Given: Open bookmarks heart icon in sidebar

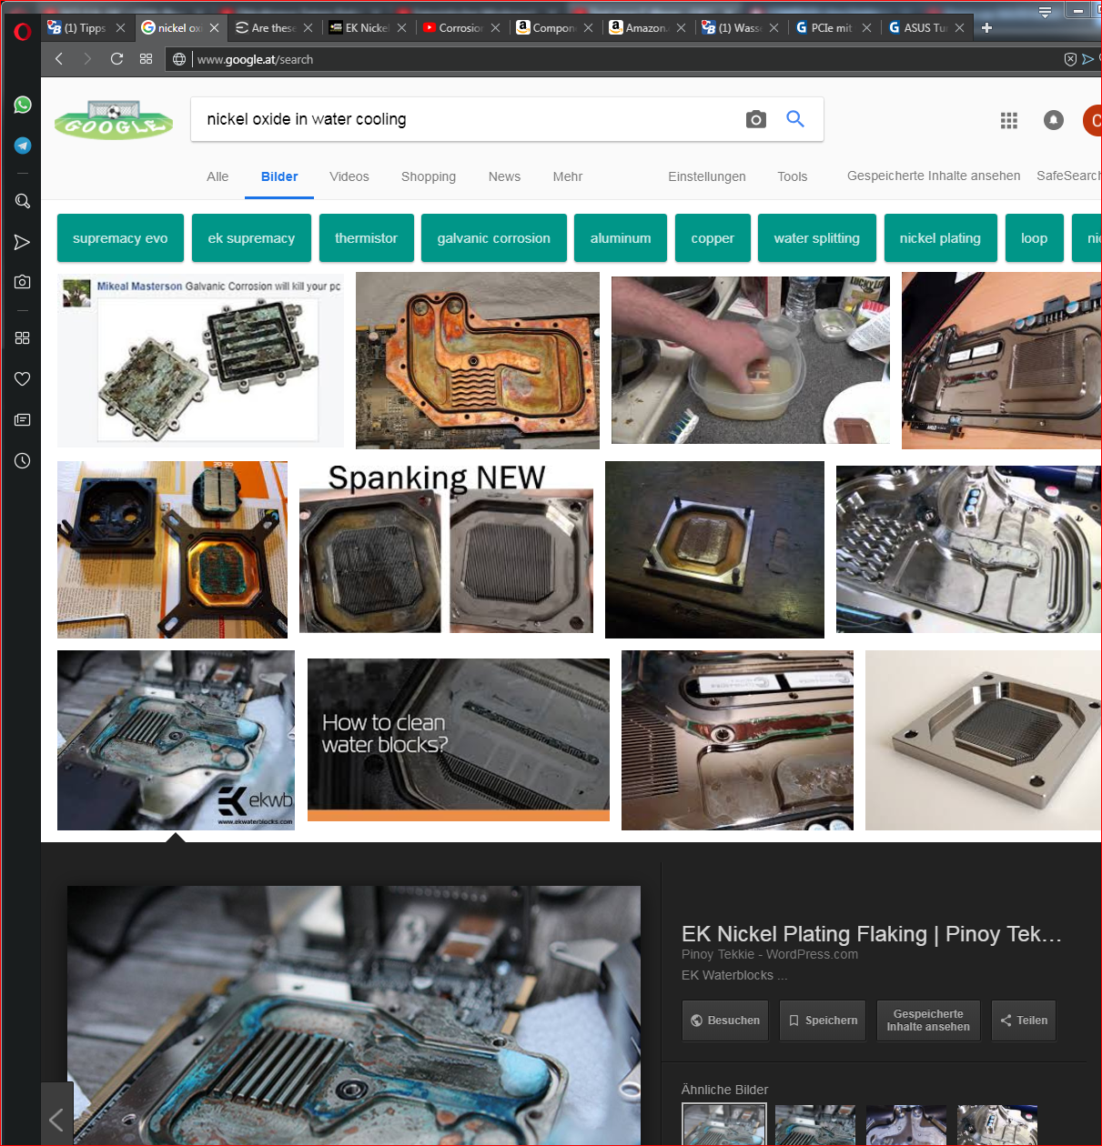Looking at the screenshot, I should click(23, 378).
